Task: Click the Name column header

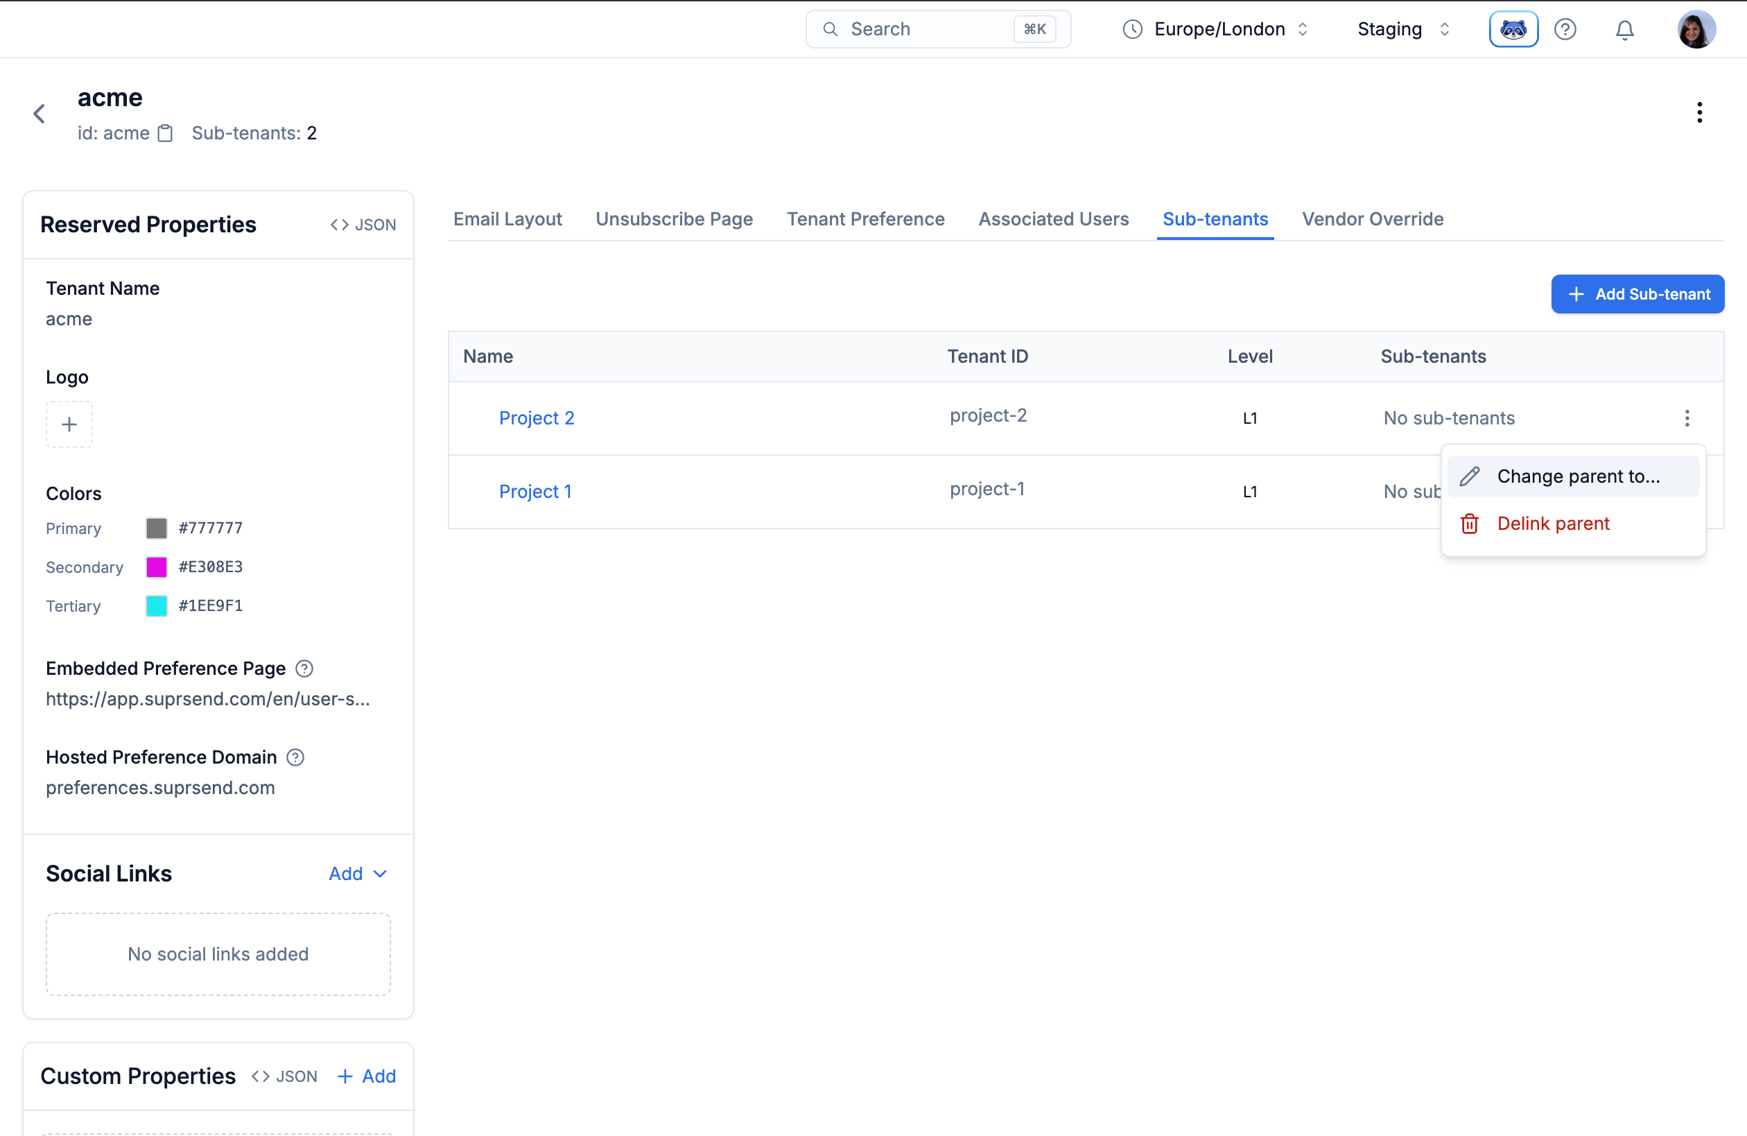Action: click(x=487, y=356)
